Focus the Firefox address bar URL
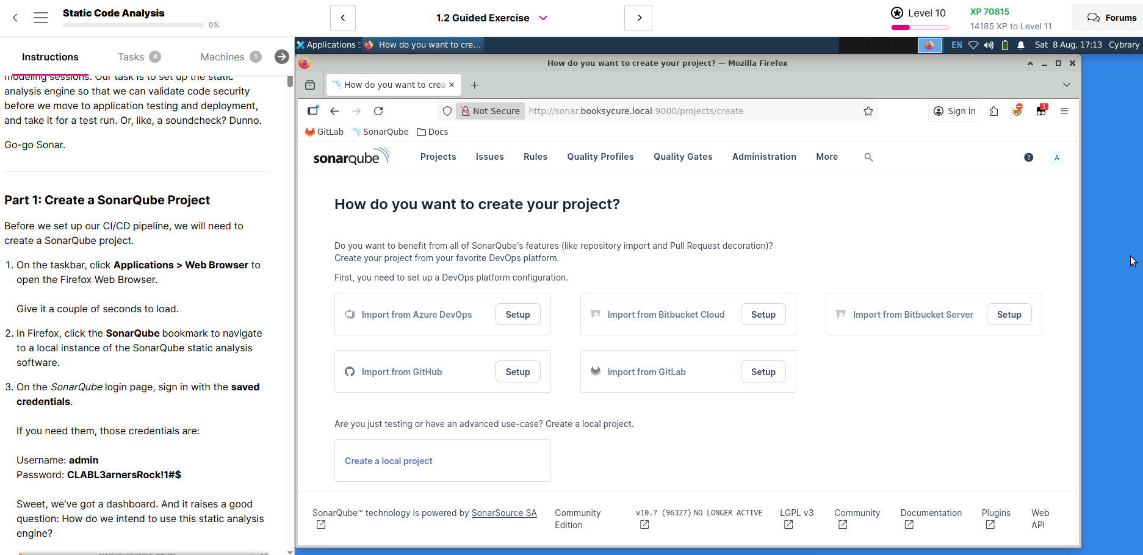 [636, 111]
